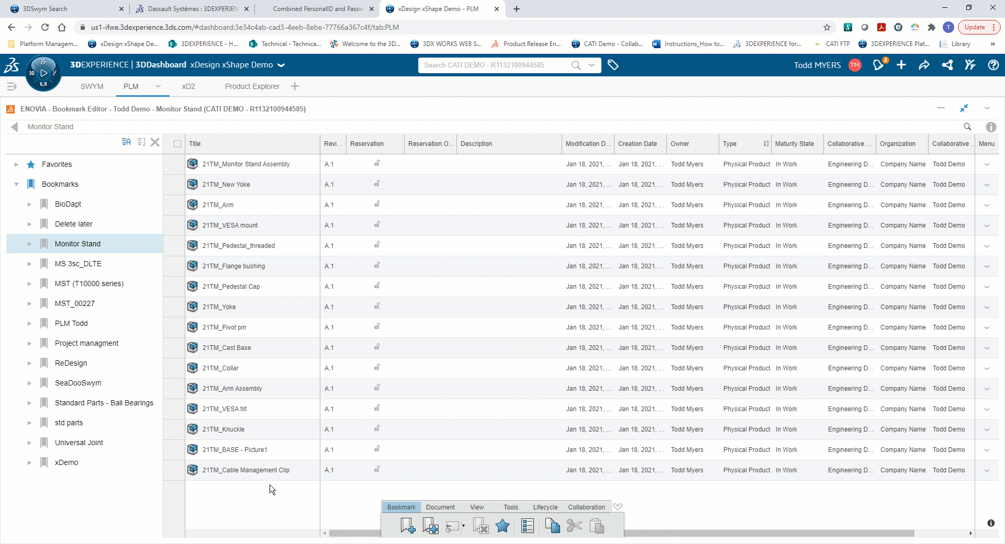
Task: Open the Collaboration action bar tab
Action: pos(586,507)
